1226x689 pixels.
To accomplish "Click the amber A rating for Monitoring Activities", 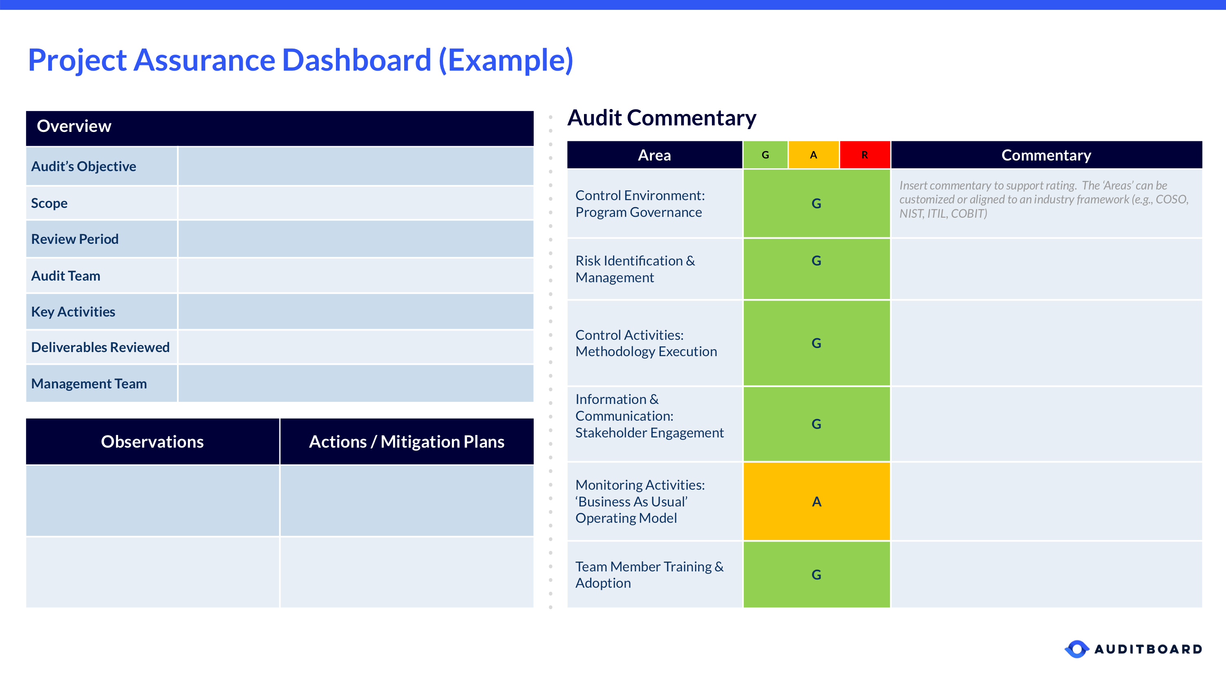I will tap(817, 501).
